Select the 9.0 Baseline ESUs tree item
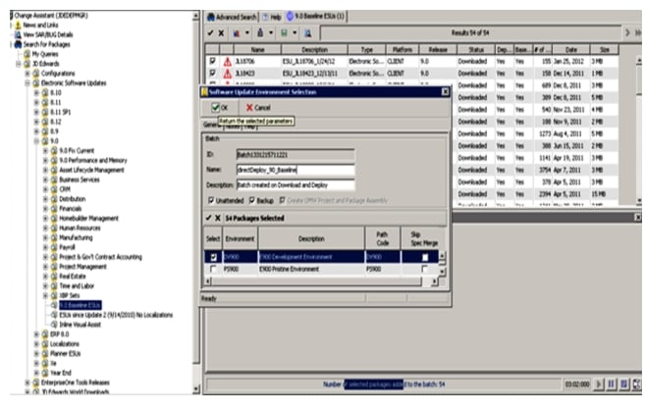 81,305
